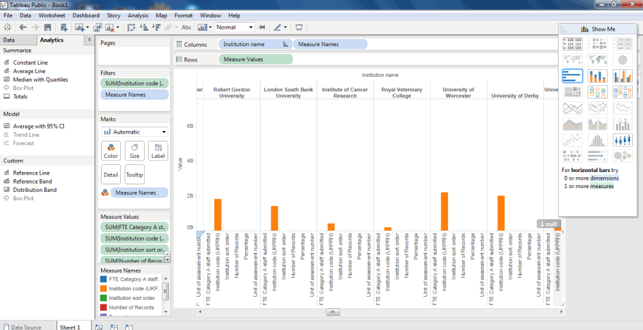
Task: Click the horizontal scrollbar thumb below chart
Action: point(332,313)
